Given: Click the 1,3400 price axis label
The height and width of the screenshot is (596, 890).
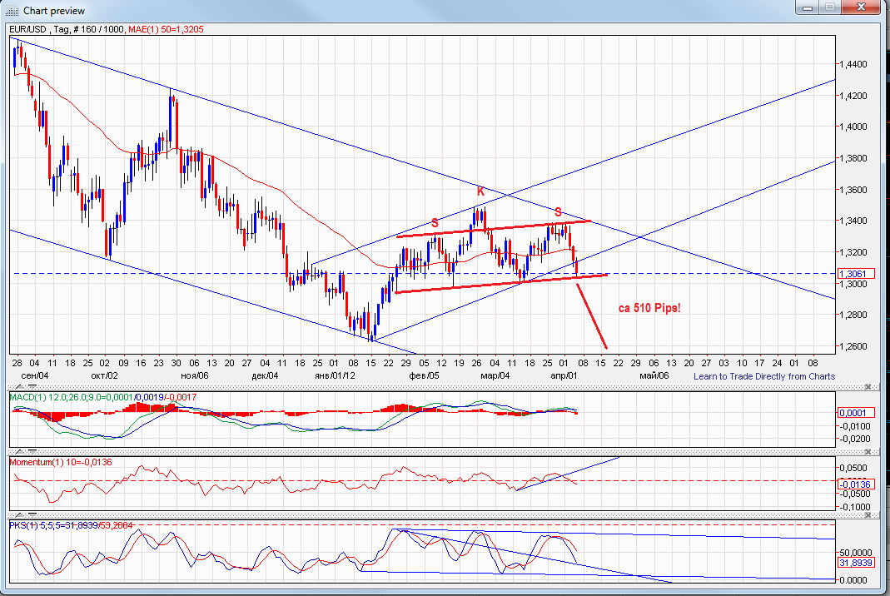Looking at the screenshot, I should tap(853, 221).
